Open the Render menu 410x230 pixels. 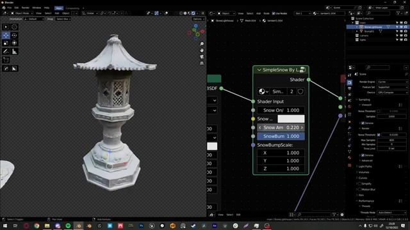[x=26, y=8]
